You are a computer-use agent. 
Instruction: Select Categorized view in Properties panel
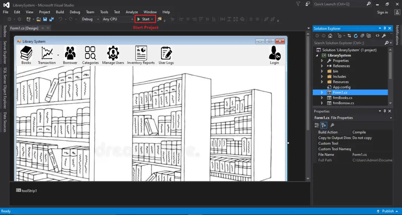(317, 125)
